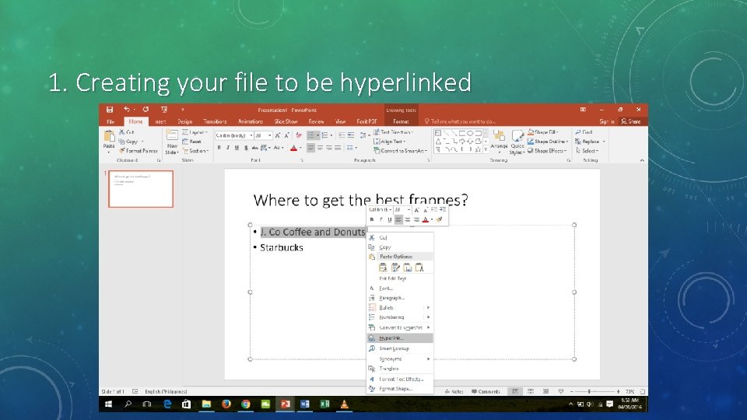Click the first paste option icon
The width and height of the screenshot is (747, 420).
[383, 268]
